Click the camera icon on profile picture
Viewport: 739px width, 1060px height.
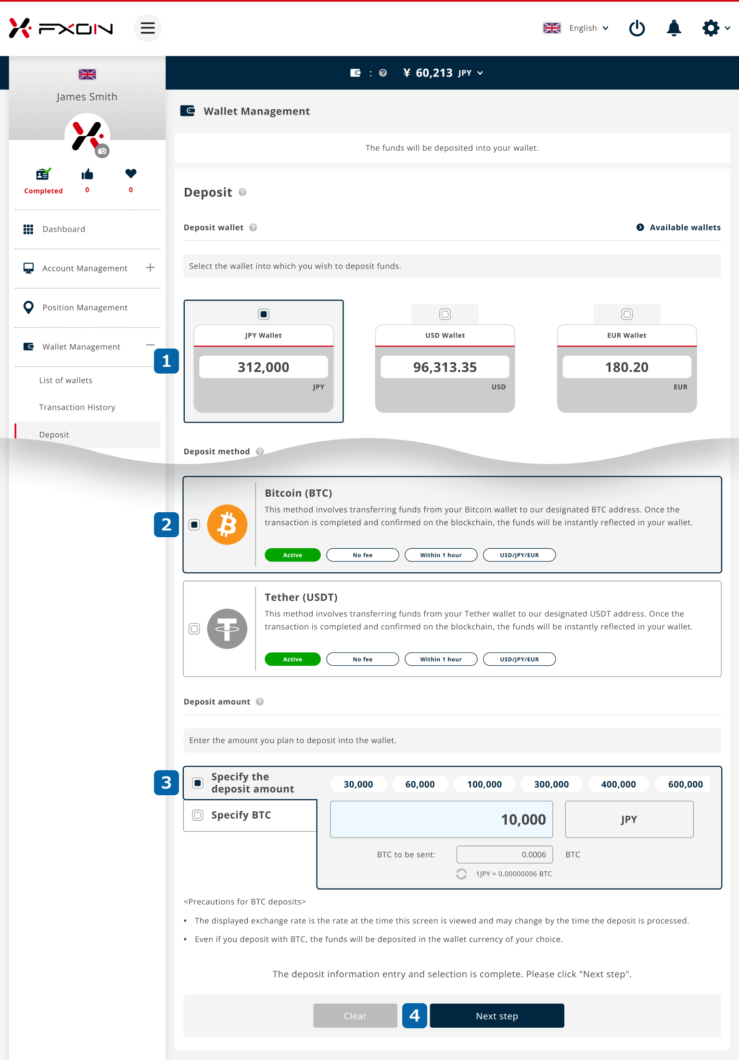pyautogui.click(x=102, y=151)
